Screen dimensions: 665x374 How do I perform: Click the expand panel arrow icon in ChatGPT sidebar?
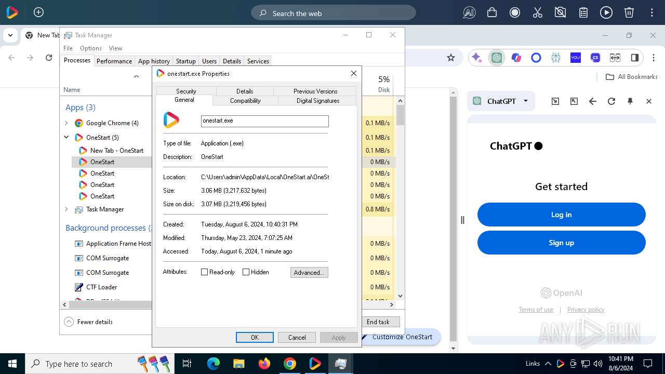(574, 101)
